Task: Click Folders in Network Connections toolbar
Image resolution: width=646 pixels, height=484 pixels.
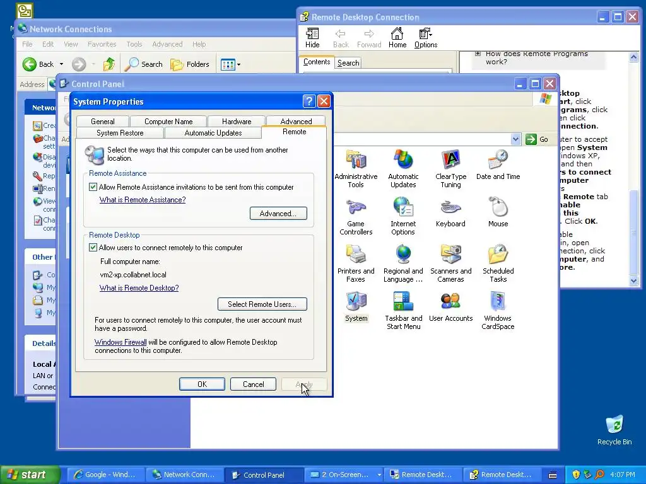Action: (190, 64)
